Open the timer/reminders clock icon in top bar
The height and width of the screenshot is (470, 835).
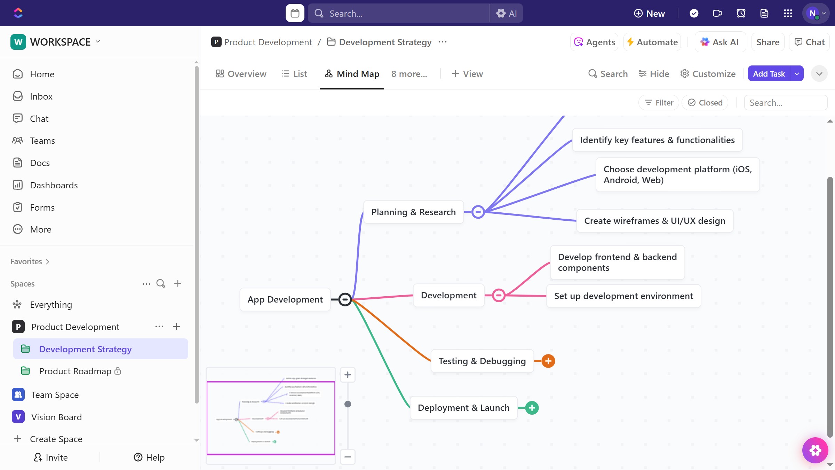[x=741, y=13]
